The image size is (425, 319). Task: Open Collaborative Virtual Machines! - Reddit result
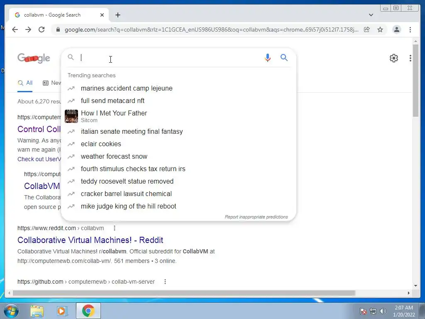click(90, 240)
